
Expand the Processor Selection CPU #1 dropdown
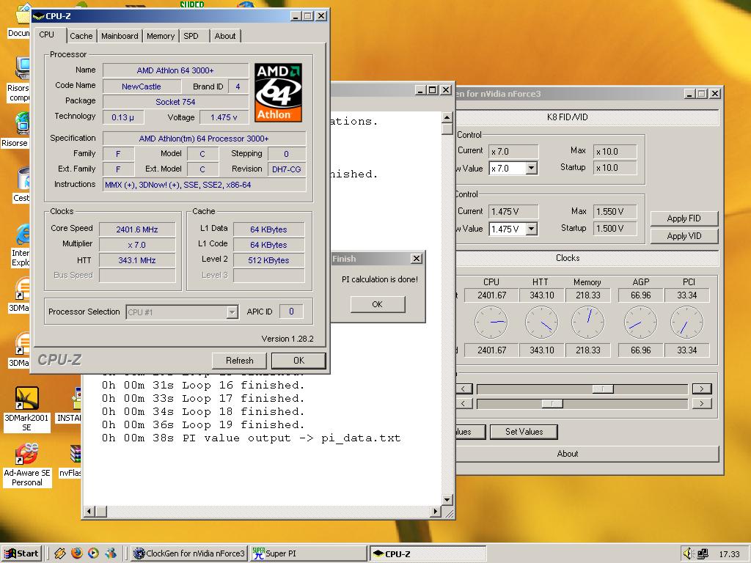pyautogui.click(x=232, y=312)
